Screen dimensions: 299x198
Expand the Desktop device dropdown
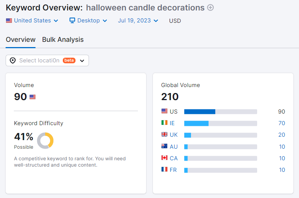point(89,21)
